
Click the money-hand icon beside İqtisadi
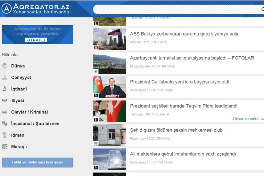[x=5, y=89]
